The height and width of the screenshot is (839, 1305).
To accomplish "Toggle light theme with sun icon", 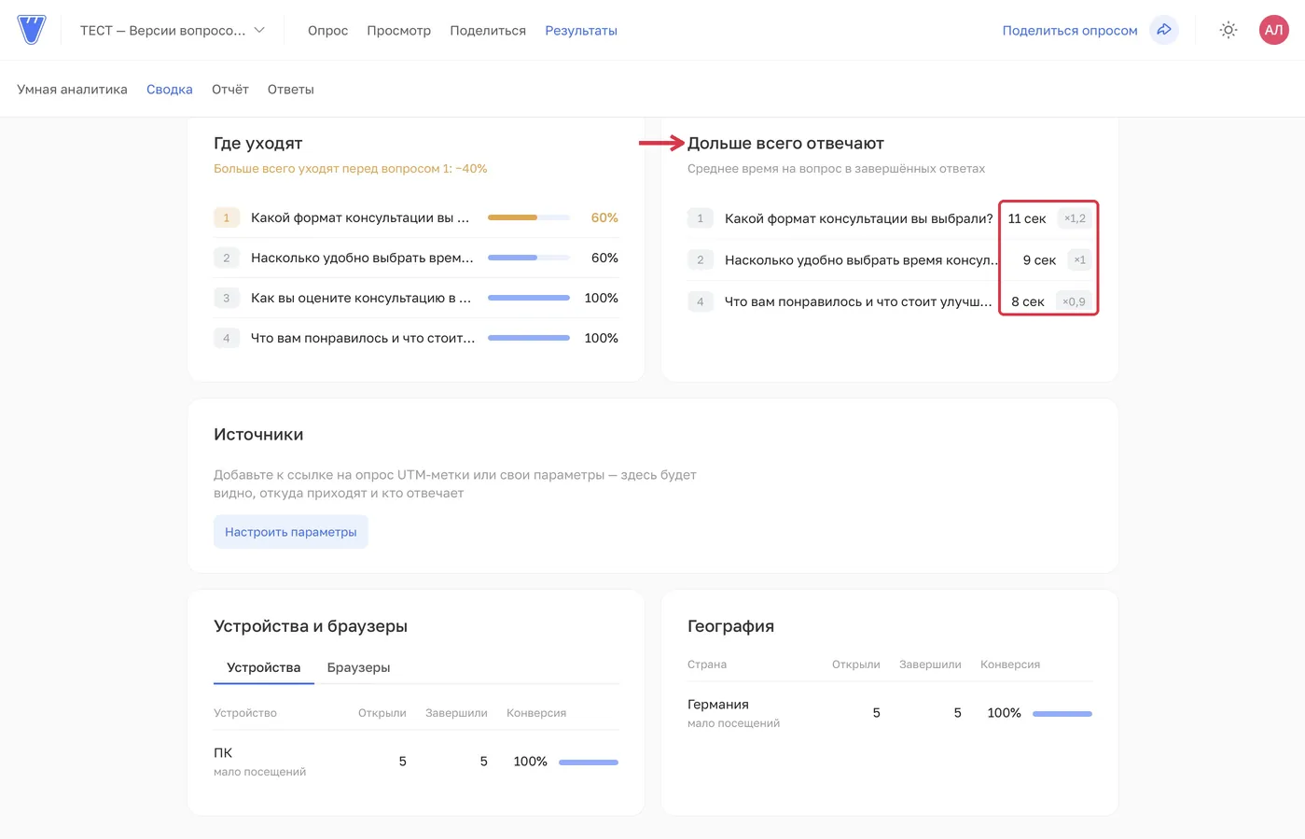I will 1229,30.
